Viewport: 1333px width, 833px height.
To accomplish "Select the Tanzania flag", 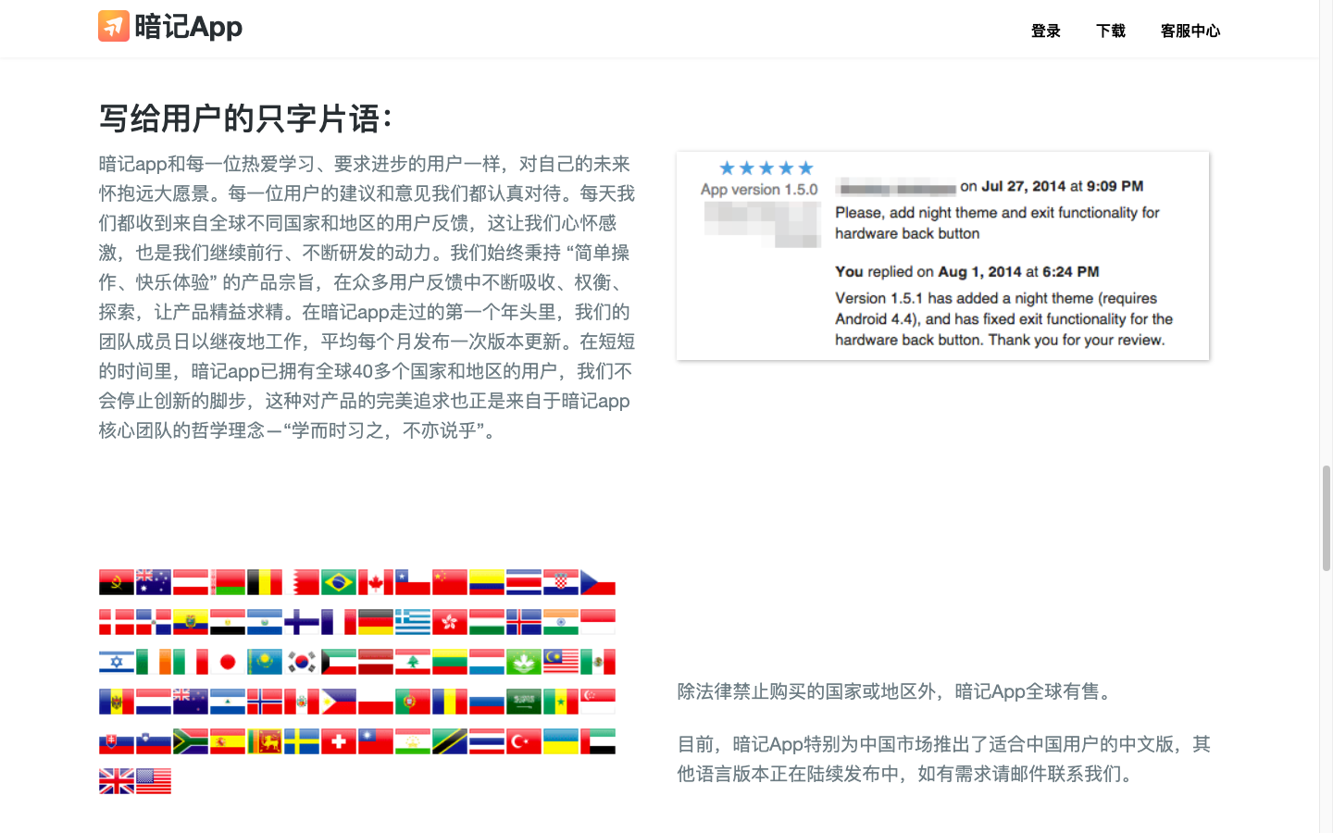I will coord(450,741).
